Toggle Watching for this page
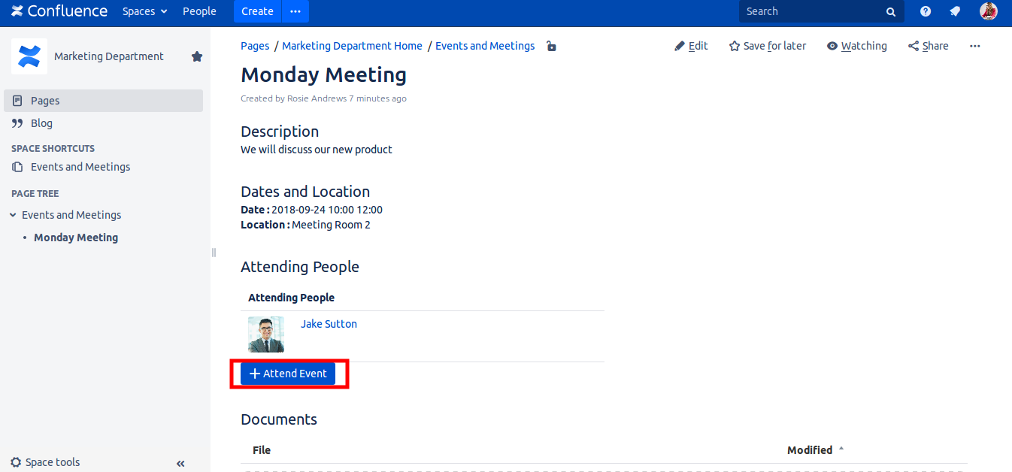 click(x=856, y=46)
